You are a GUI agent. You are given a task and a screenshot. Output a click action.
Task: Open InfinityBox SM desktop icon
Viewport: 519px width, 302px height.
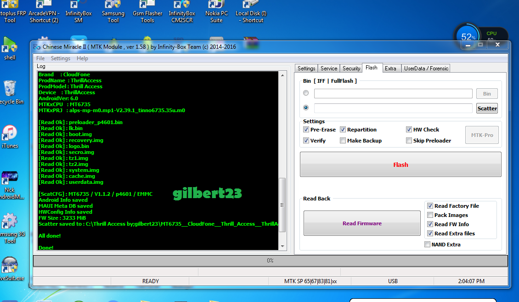pos(79,12)
